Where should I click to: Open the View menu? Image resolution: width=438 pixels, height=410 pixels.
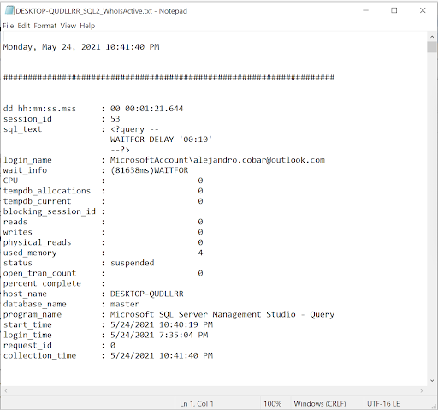coord(68,26)
